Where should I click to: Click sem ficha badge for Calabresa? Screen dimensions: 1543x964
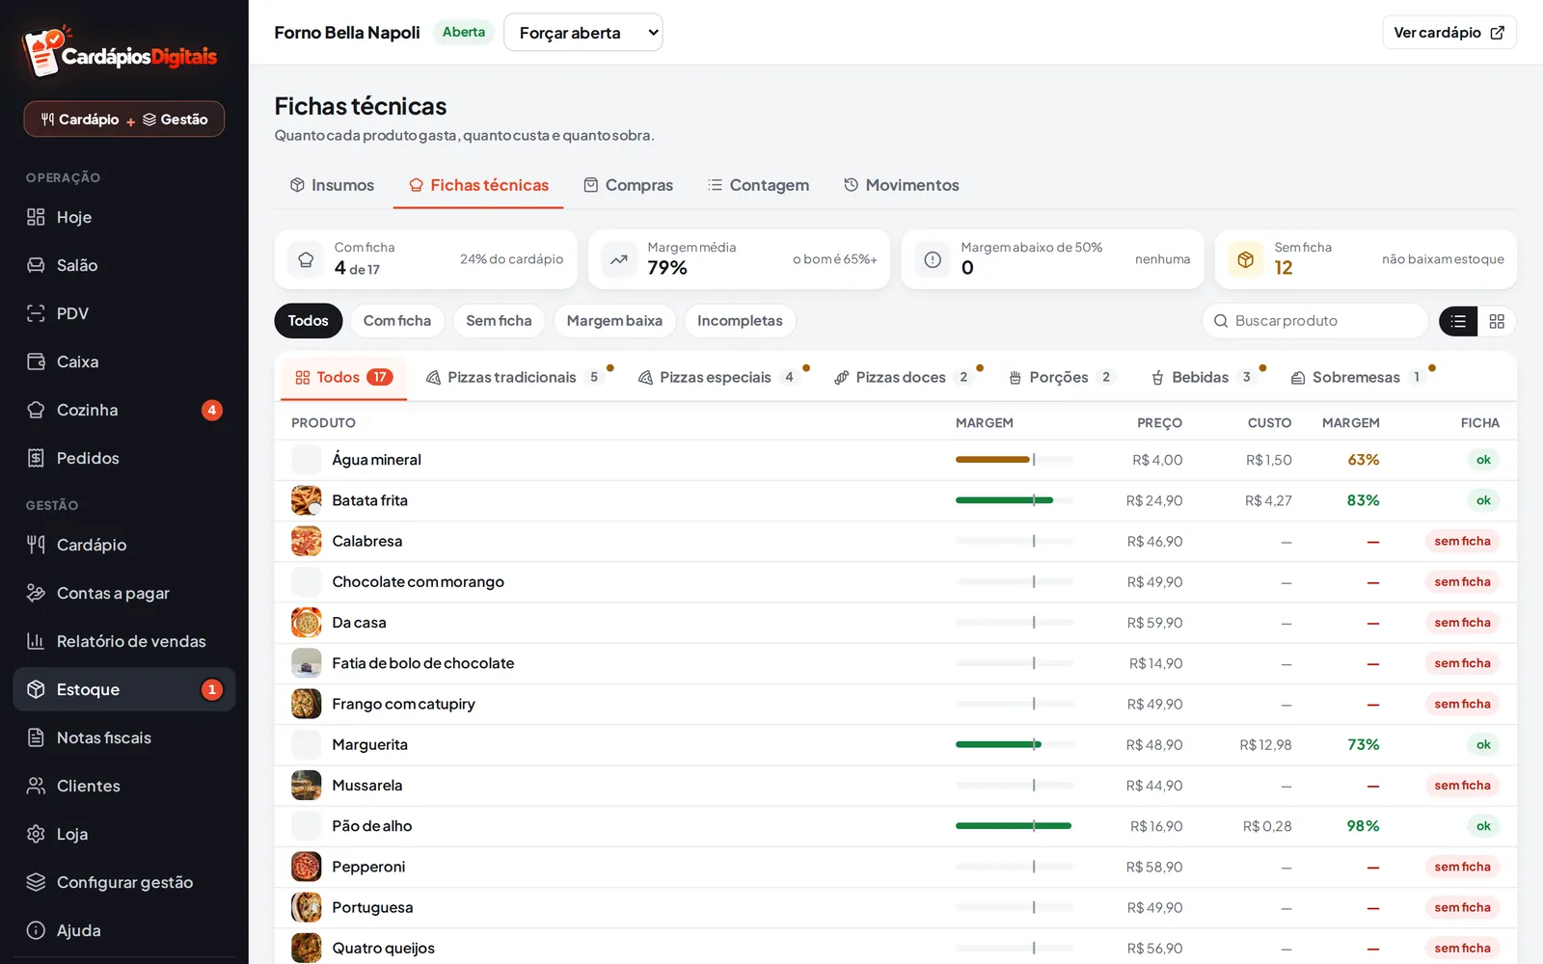click(1462, 542)
